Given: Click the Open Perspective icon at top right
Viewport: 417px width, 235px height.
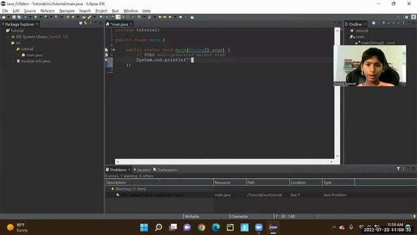Looking at the screenshot, I should [407, 17].
